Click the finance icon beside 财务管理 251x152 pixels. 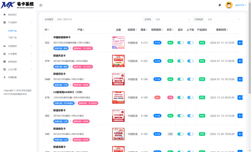point(4,62)
